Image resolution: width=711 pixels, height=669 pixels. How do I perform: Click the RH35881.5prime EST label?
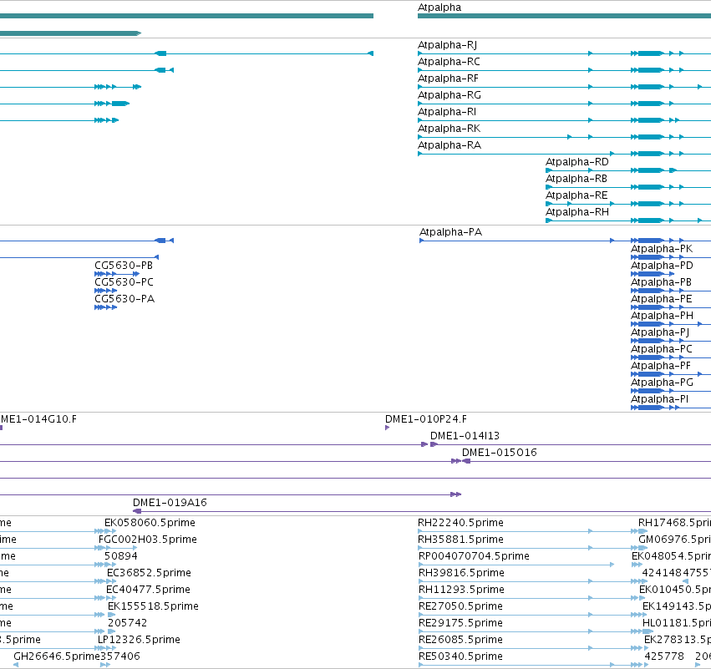(460, 540)
